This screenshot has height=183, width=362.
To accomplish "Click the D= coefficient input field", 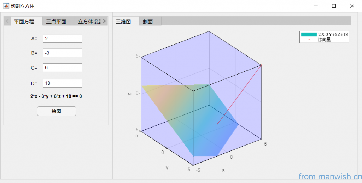I will click(x=63, y=83).
